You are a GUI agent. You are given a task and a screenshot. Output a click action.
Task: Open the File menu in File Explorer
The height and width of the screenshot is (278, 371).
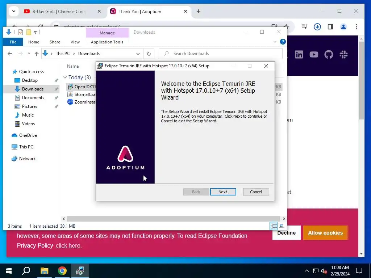coord(13,42)
